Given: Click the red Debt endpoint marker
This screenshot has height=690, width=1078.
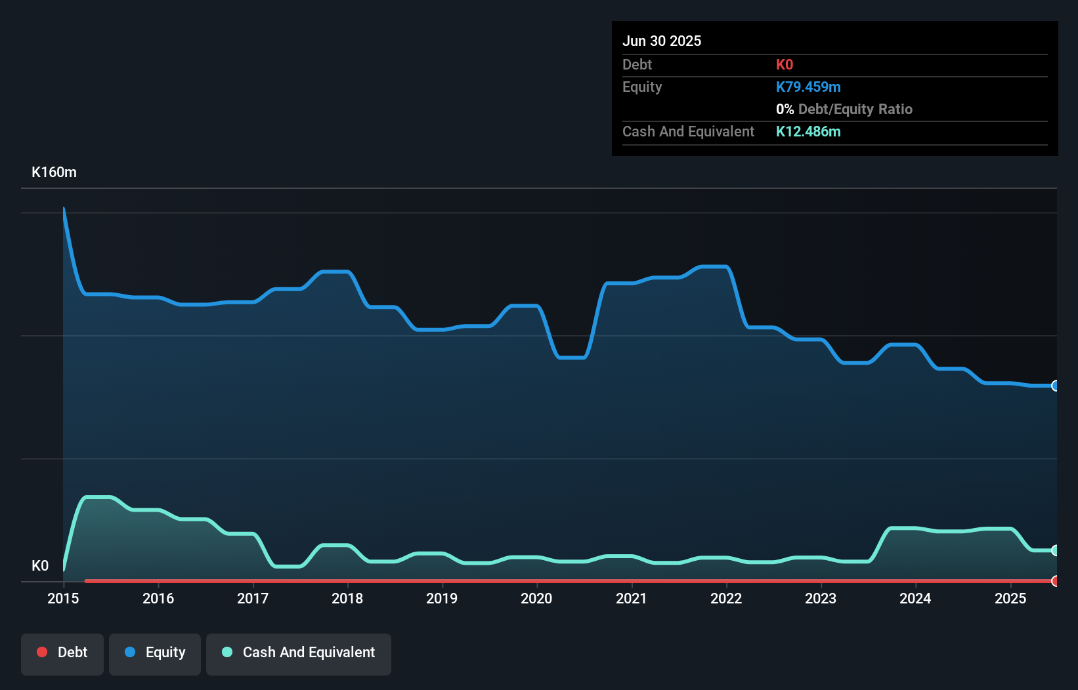Looking at the screenshot, I should point(1055,581).
